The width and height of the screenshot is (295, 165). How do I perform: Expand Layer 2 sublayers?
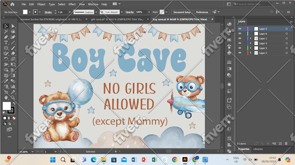(x=250, y=53)
